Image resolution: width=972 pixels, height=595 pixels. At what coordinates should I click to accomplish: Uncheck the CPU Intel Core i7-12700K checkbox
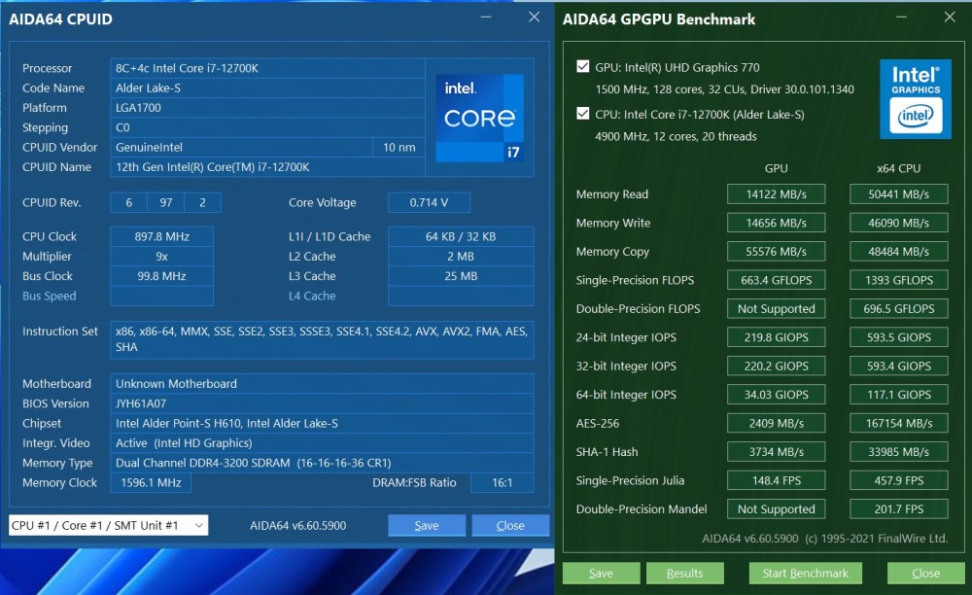[x=582, y=114]
